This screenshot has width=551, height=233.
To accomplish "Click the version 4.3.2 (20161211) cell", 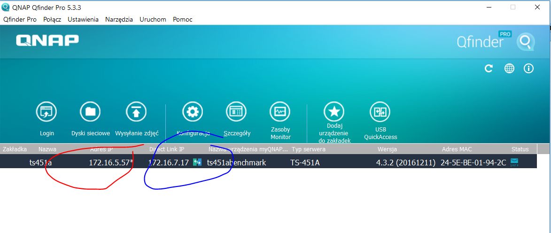I will coord(406,163).
